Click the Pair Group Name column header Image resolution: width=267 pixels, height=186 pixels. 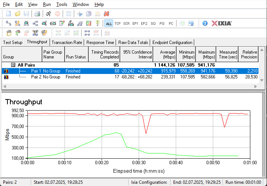tap(53, 54)
